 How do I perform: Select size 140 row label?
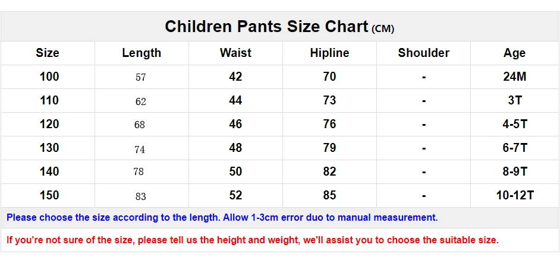(49, 171)
